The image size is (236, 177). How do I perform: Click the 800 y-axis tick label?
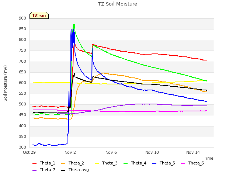point(22,40)
